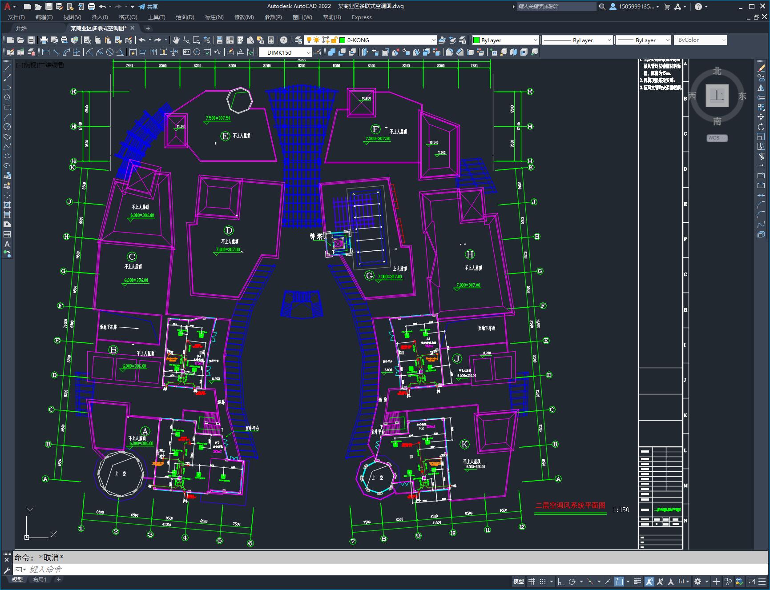
Task: Click the new drawing tab plus button
Action: (x=148, y=28)
